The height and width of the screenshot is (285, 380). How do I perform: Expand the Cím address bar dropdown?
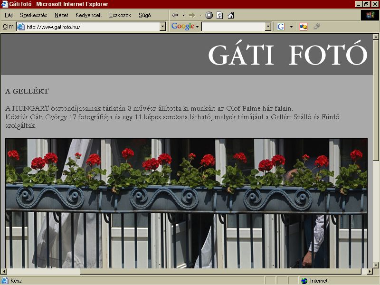point(162,27)
